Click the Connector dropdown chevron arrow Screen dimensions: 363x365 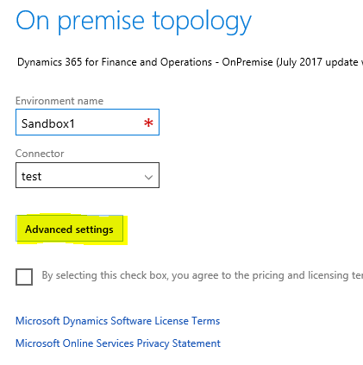tap(148, 177)
